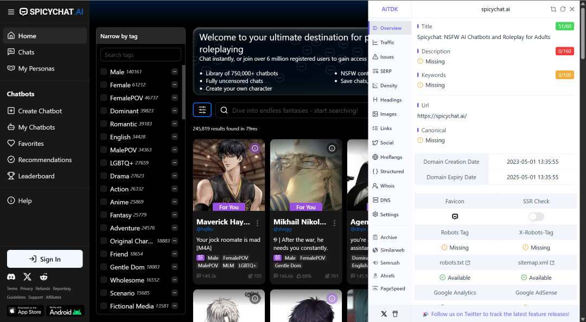586x322 pixels.
Task: Exclude the Anime tag with minus button
Action: click(x=175, y=202)
